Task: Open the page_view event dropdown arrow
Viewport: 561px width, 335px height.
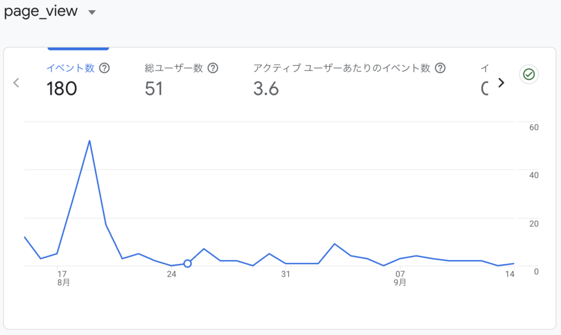Action: 92,13
